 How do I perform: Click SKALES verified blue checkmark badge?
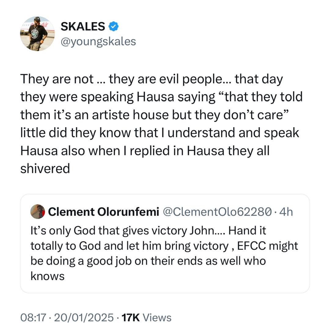coord(113,26)
